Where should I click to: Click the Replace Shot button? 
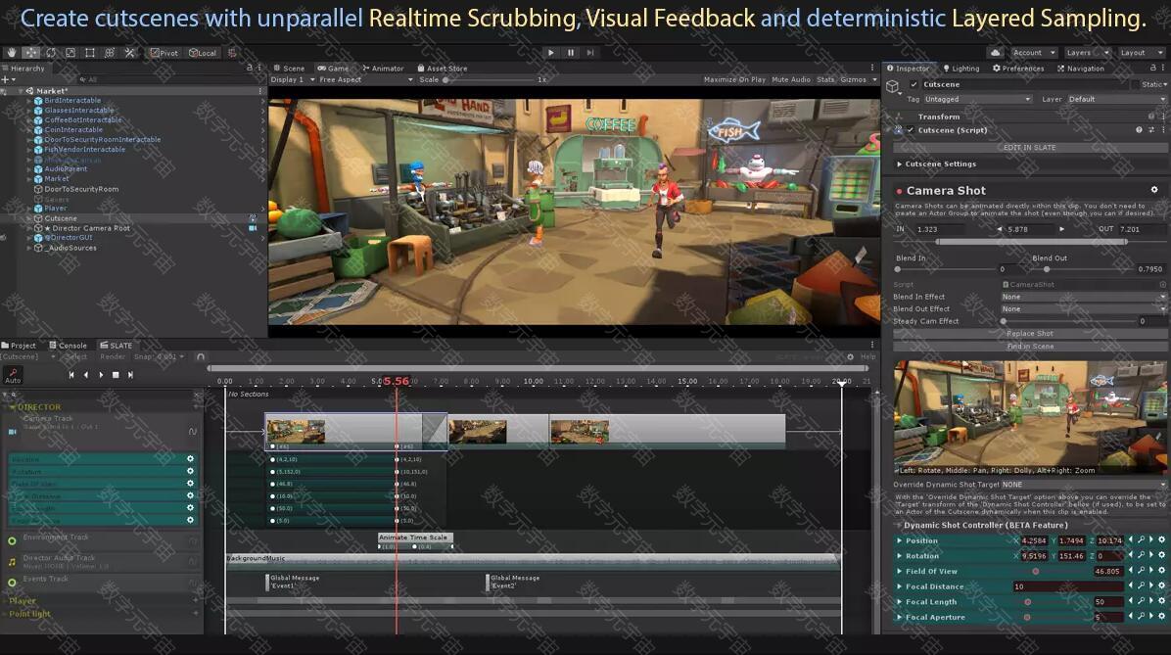(x=1029, y=333)
